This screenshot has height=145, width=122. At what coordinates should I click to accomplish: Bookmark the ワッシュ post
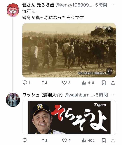[x=104, y=141]
